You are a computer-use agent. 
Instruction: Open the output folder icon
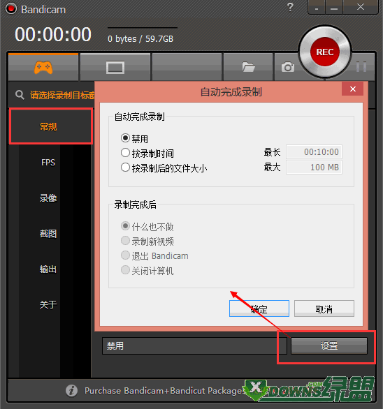click(x=248, y=67)
